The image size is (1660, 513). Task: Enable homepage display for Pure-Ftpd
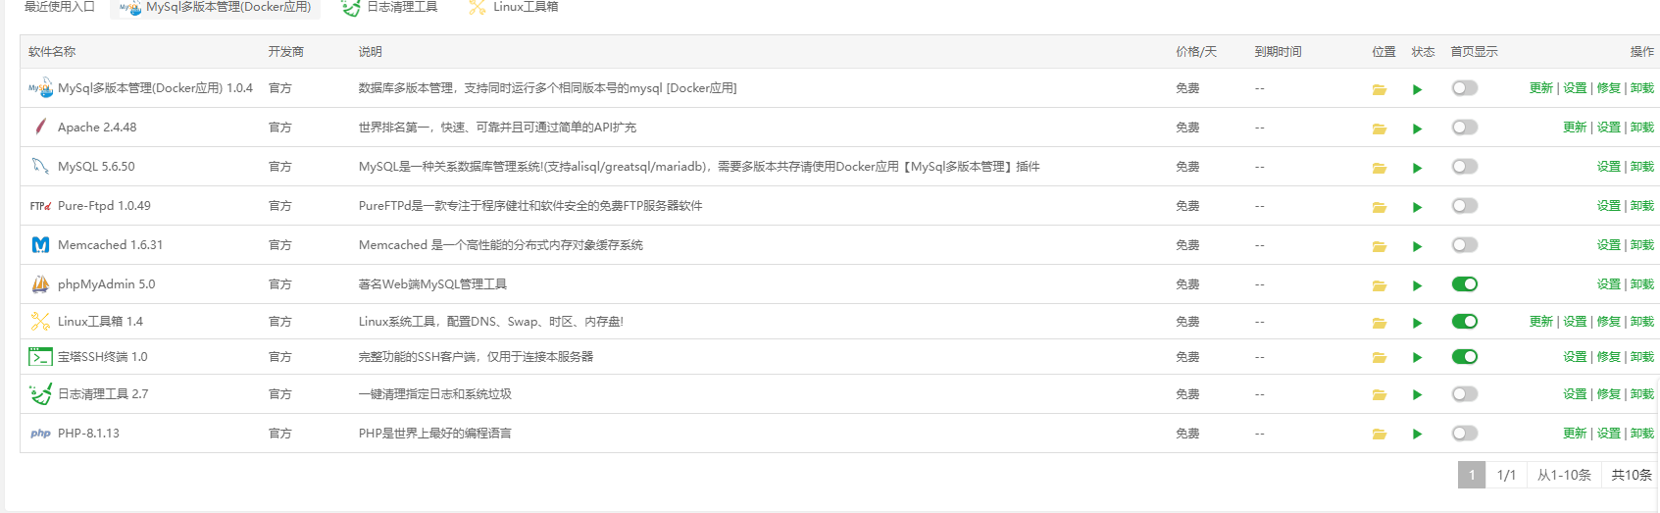1465,206
